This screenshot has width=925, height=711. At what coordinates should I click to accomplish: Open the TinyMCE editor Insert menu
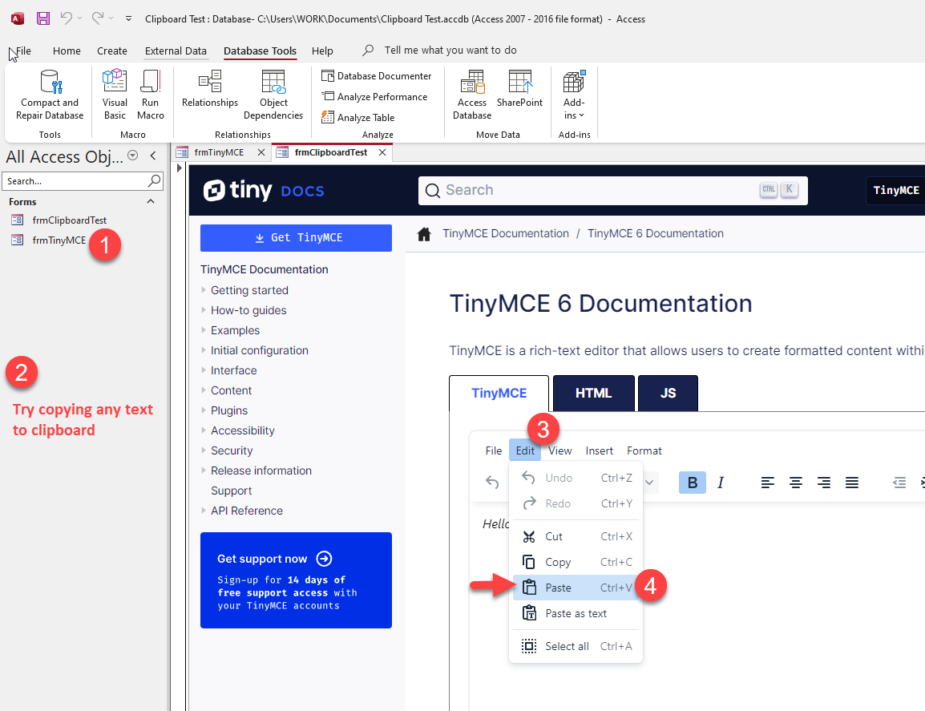tap(600, 450)
